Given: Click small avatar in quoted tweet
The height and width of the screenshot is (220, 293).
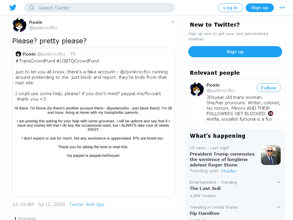Looking at the screenshot, I should pyautogui.click(x=18, y=54).
